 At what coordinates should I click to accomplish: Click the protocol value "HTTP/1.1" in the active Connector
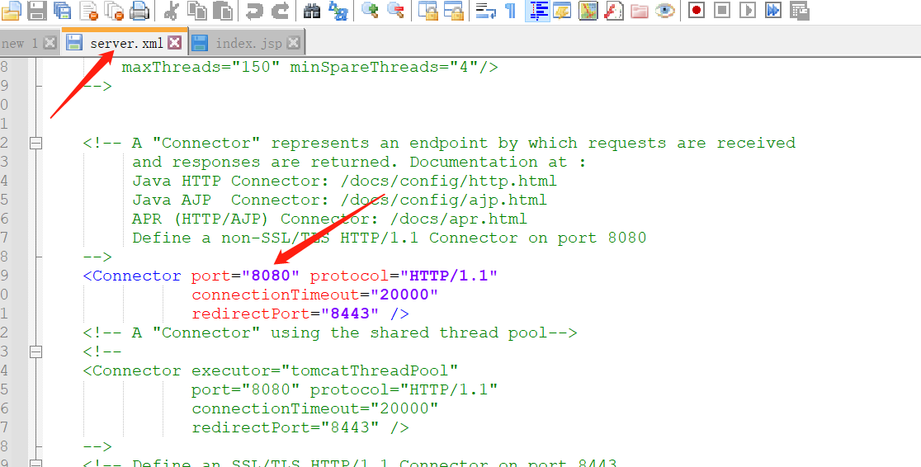tap(449, 276)
